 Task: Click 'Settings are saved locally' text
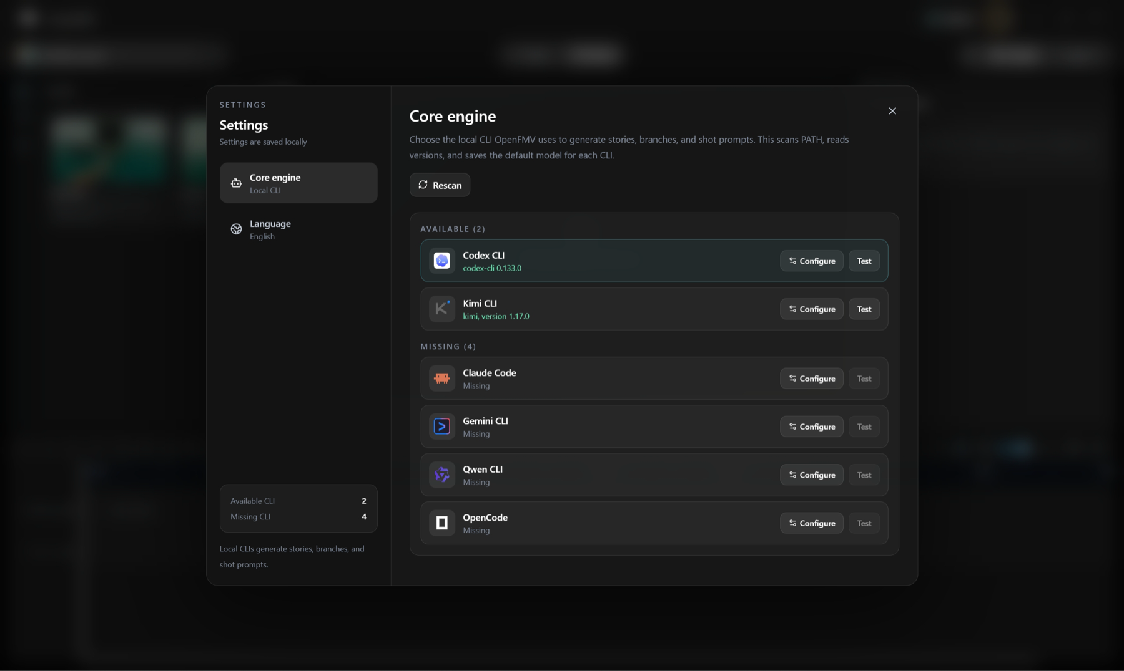263,142
